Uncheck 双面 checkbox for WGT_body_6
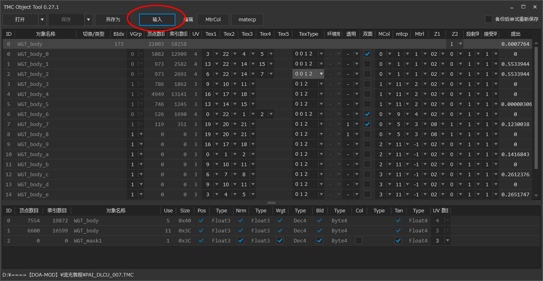The width and height of the screenshot is (543, 281). pos(367,114)
